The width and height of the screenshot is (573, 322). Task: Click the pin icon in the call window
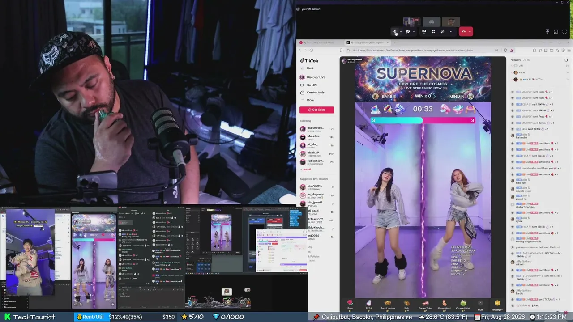coord(547,31)
